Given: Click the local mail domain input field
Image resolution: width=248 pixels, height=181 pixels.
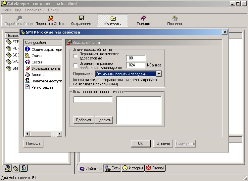Looking at the screenshot, I should (x=93, y=100).
